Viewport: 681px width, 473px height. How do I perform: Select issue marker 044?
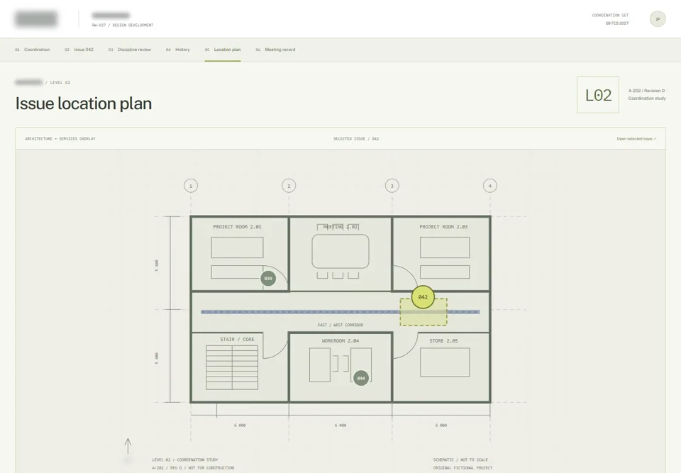(361, 378)
